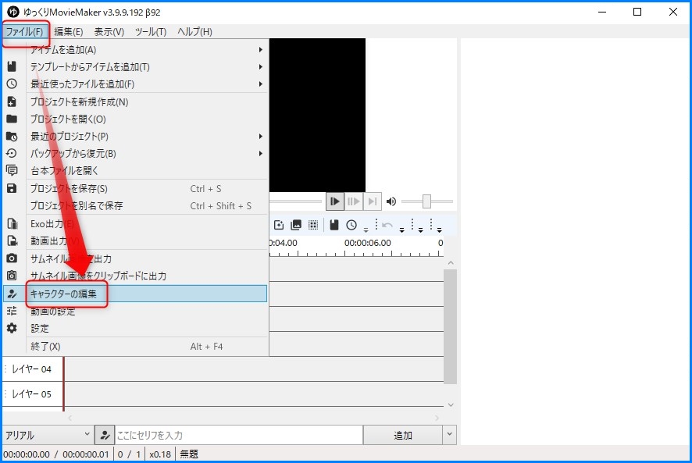Screen dimensions: 692x463
Task: Click the Exo出力 export icon
Action: (12, 224)
